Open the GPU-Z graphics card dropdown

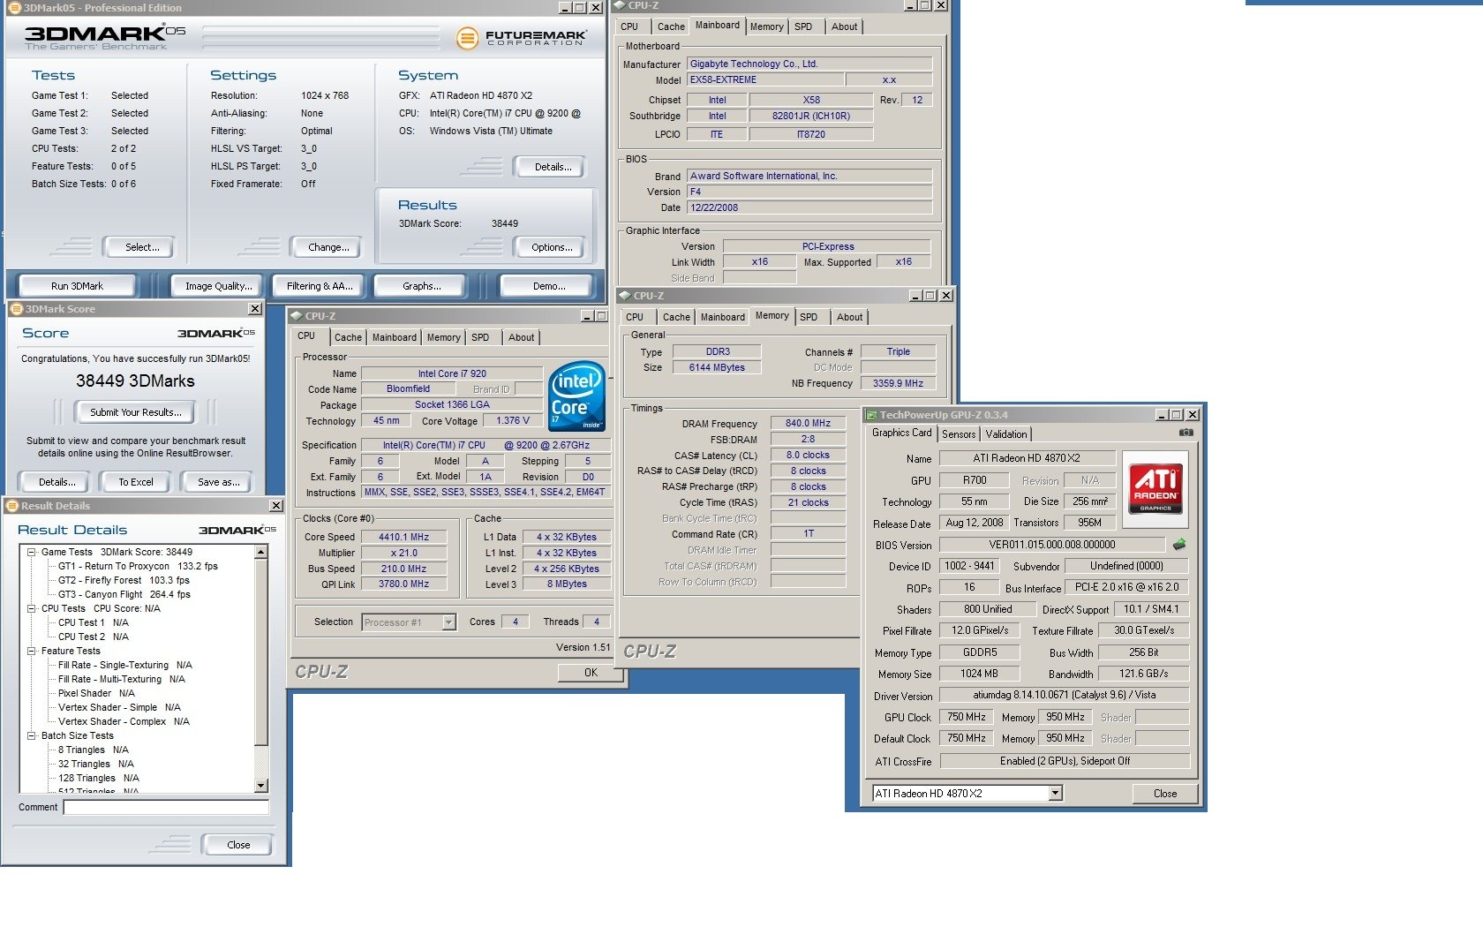click(x=1055, y=794)
